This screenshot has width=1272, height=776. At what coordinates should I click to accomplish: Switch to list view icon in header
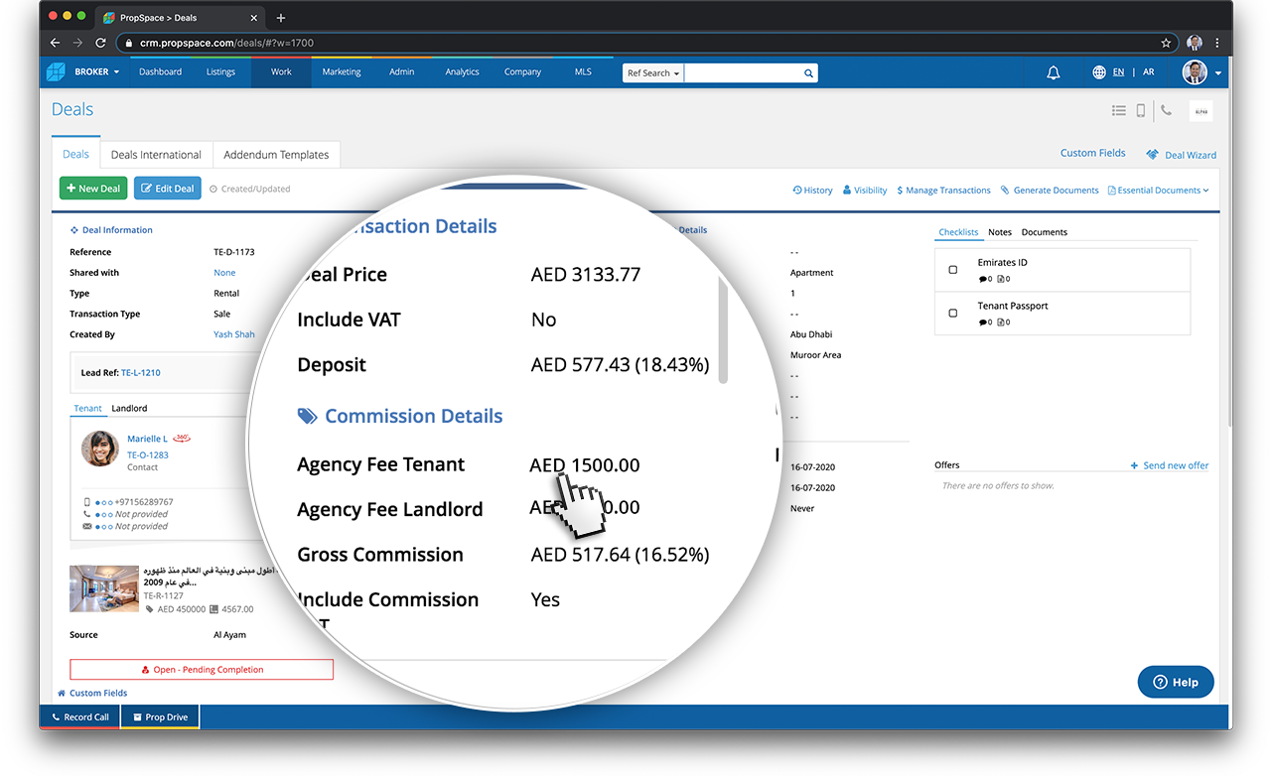click(1119, 110)
